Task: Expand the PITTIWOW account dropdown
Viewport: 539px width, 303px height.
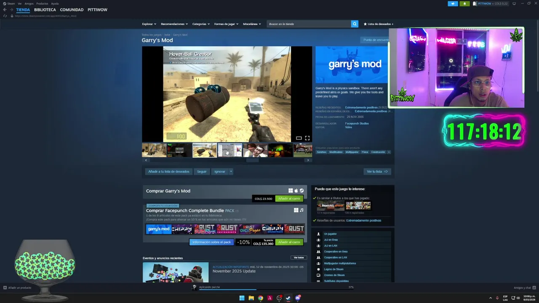Action: point(493,3)
